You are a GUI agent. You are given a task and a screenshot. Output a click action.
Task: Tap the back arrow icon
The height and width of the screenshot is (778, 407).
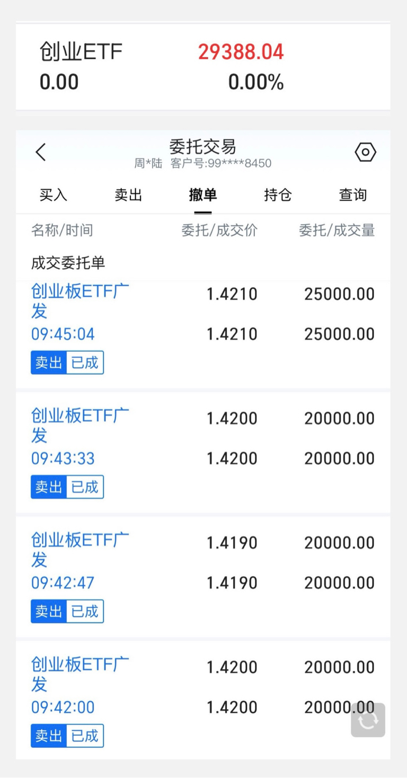click(41, 153)
